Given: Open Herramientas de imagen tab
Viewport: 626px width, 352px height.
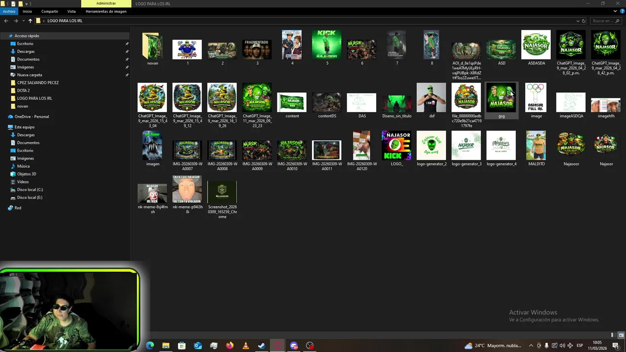Looking at the screenshot, I should (106, 11).
